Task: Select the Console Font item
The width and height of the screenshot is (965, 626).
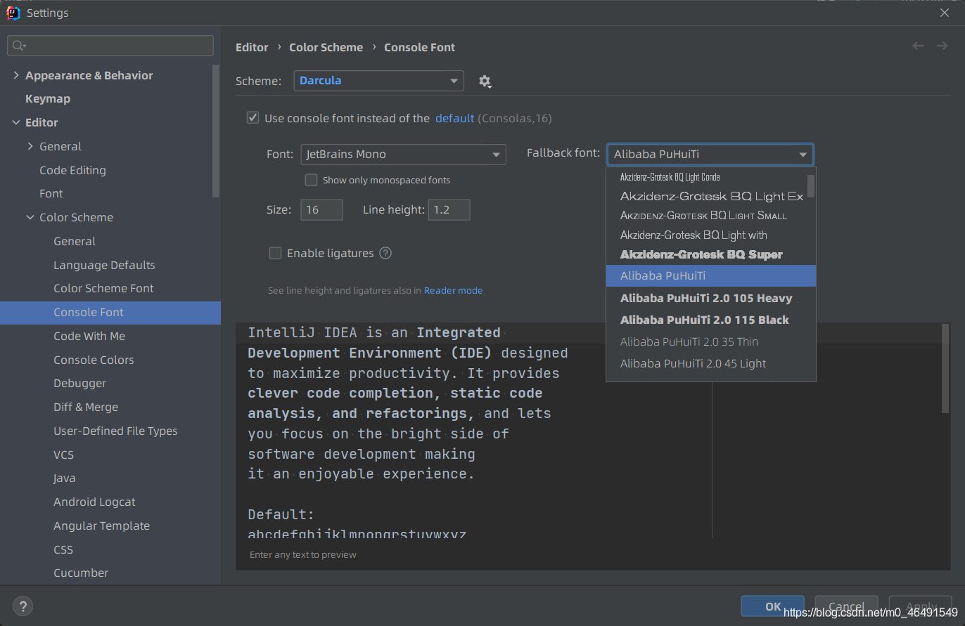Action: pos(110,312)
